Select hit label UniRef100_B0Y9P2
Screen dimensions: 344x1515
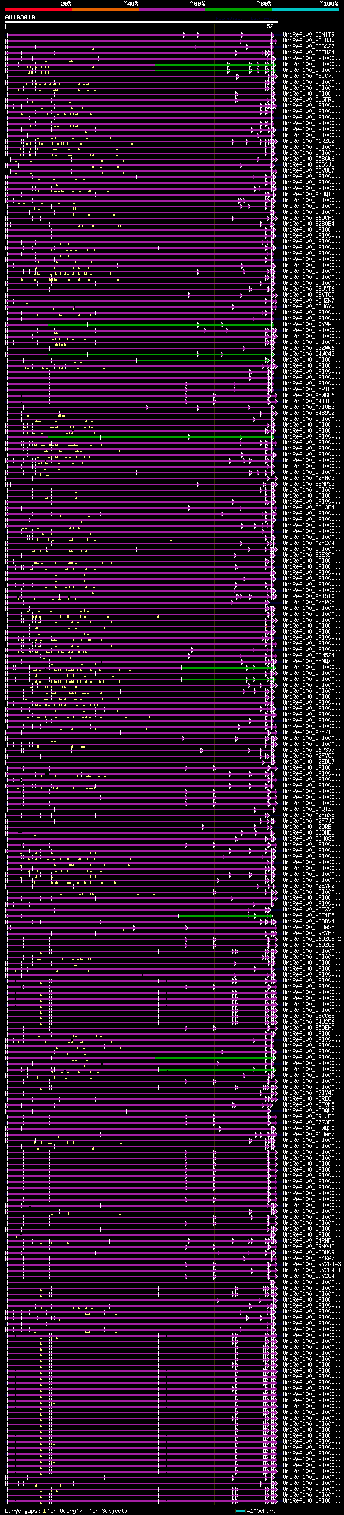point(309,325)
